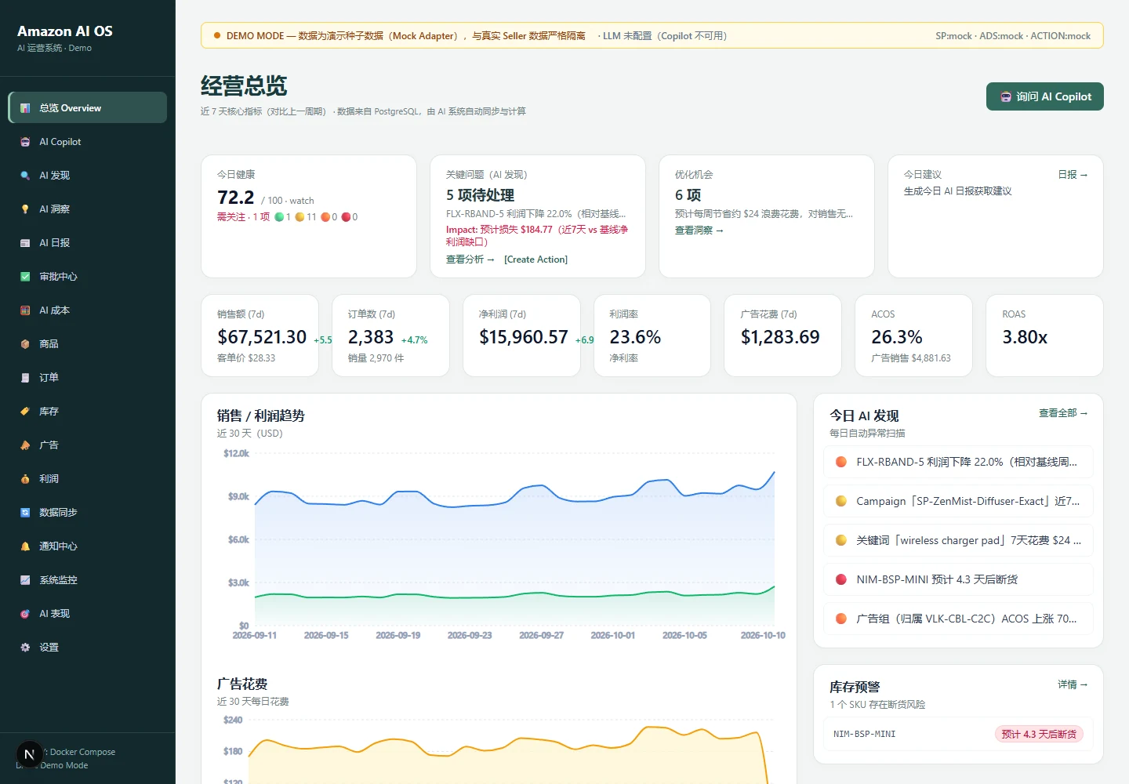
Task: Open the SP-ZenMist-Diffuser-Exact campaign finding
Action: click(958, 501)
